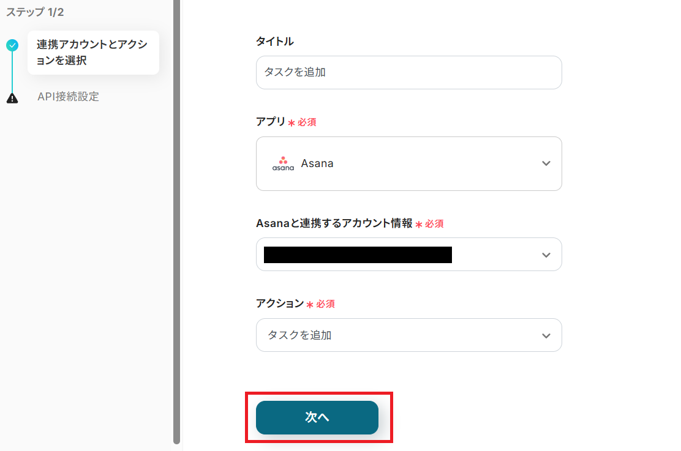This screenshot has width=681, height=451.
Task: Click タスクを追加 in the アクション selector
Action: click(299, 335)
